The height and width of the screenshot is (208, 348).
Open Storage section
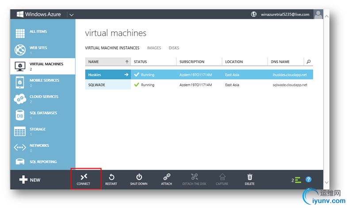pyautogui.click(x=42, y=131)
